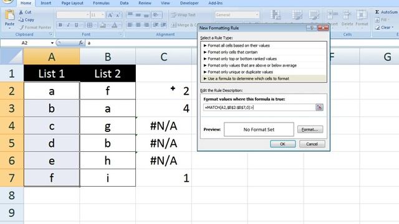Select Bottom Align icon
The image size is (399, 224).
146,15
